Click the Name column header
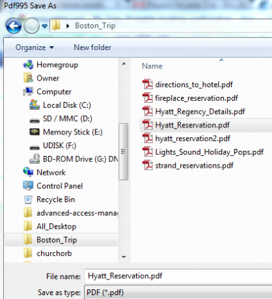 coord(152,66)
